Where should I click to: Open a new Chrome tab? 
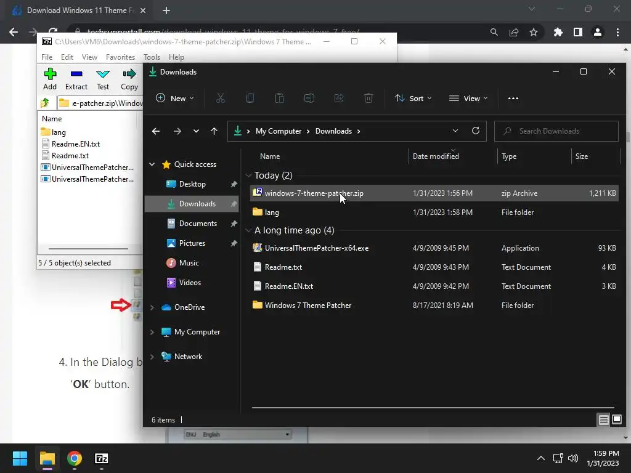click(x=166, y=10)
